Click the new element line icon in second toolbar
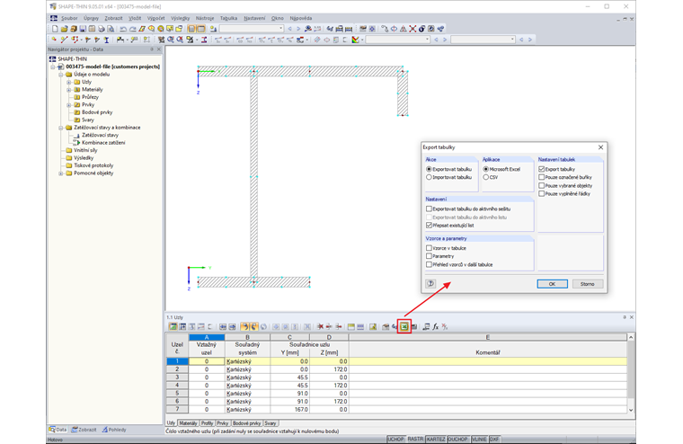683x444 pixels. pos(64,40)
